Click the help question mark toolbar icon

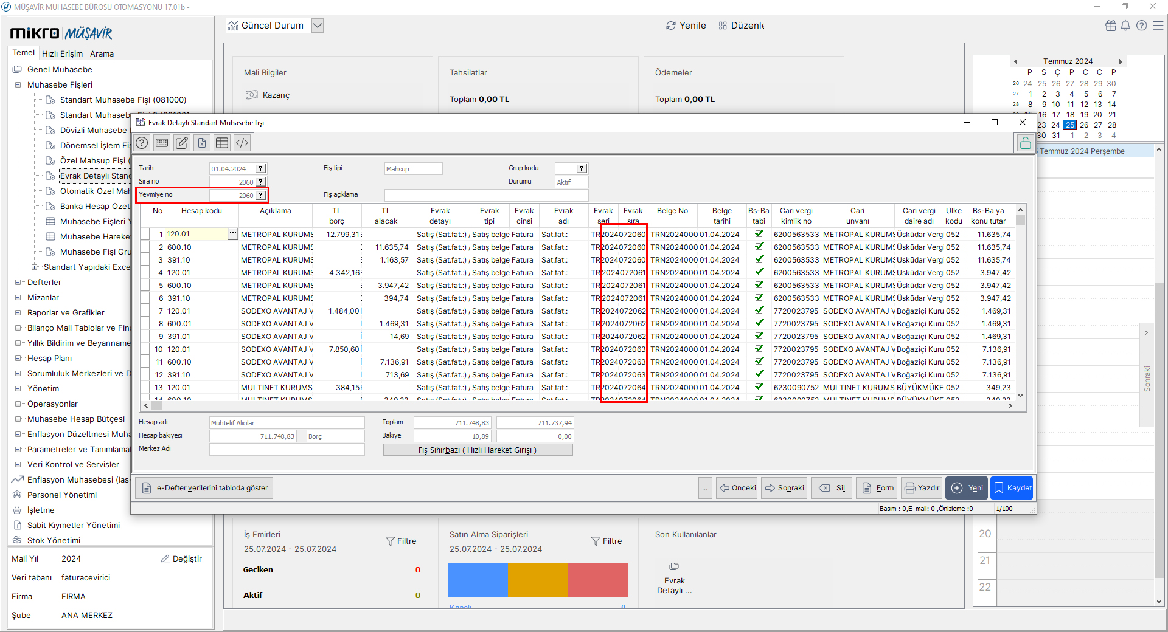142,143
